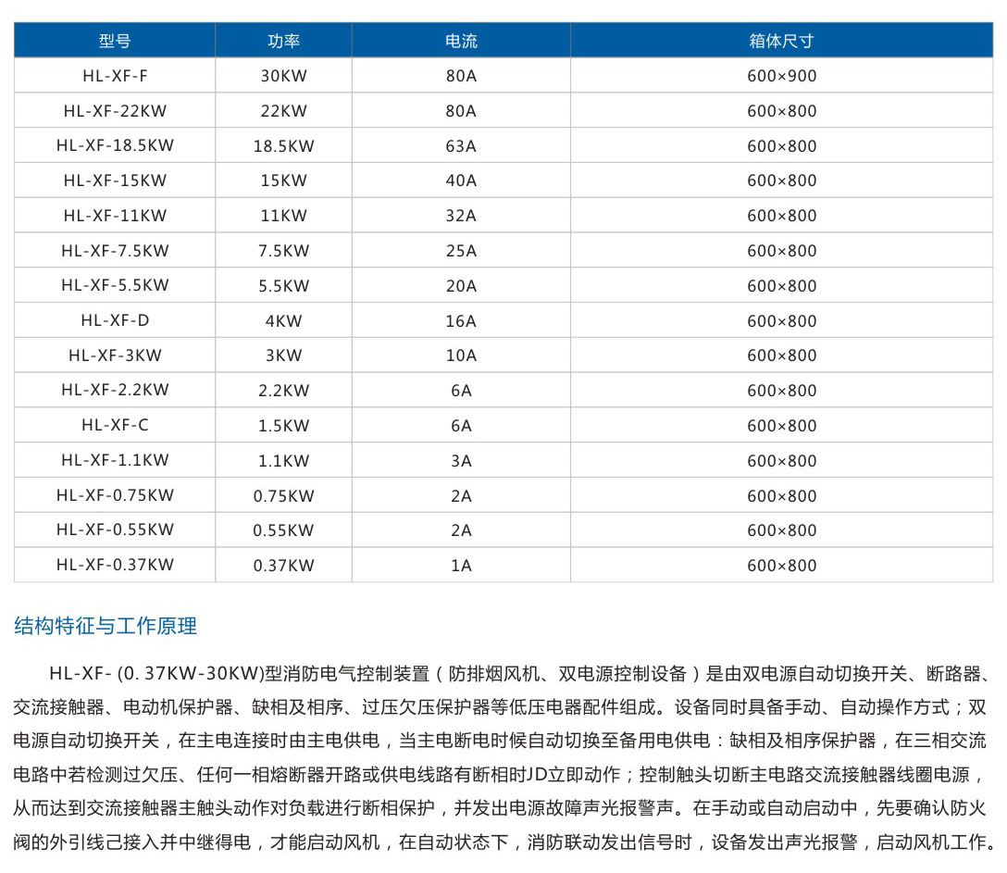The image size is (1007, 873).
Task: Select the HL-XF-11KW model cell
Action: 115,216
